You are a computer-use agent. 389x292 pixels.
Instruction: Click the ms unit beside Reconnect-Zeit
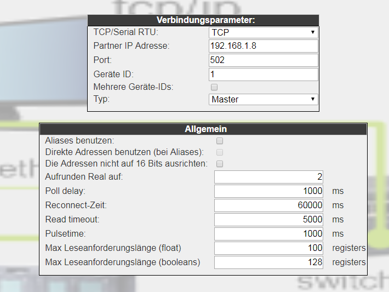click(x=338, y=205)
